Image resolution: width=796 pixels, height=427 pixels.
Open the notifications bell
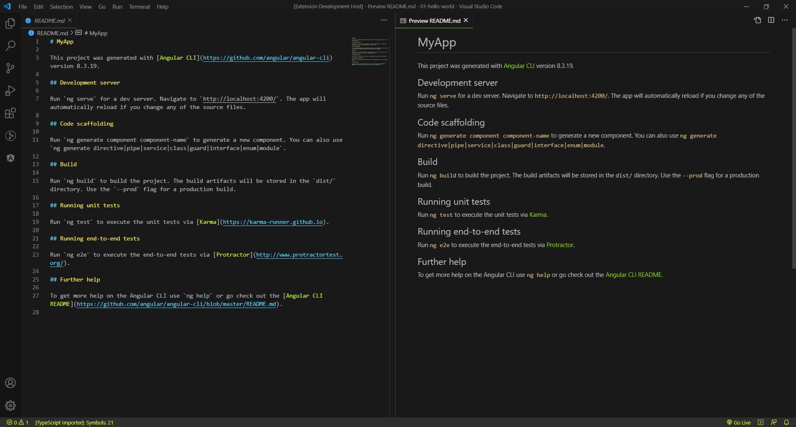point(786,422)
